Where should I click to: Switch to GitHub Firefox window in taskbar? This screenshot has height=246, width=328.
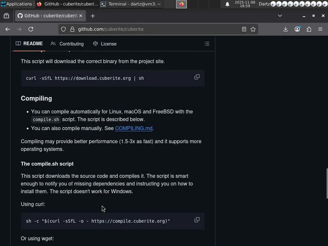coord(67,4)
